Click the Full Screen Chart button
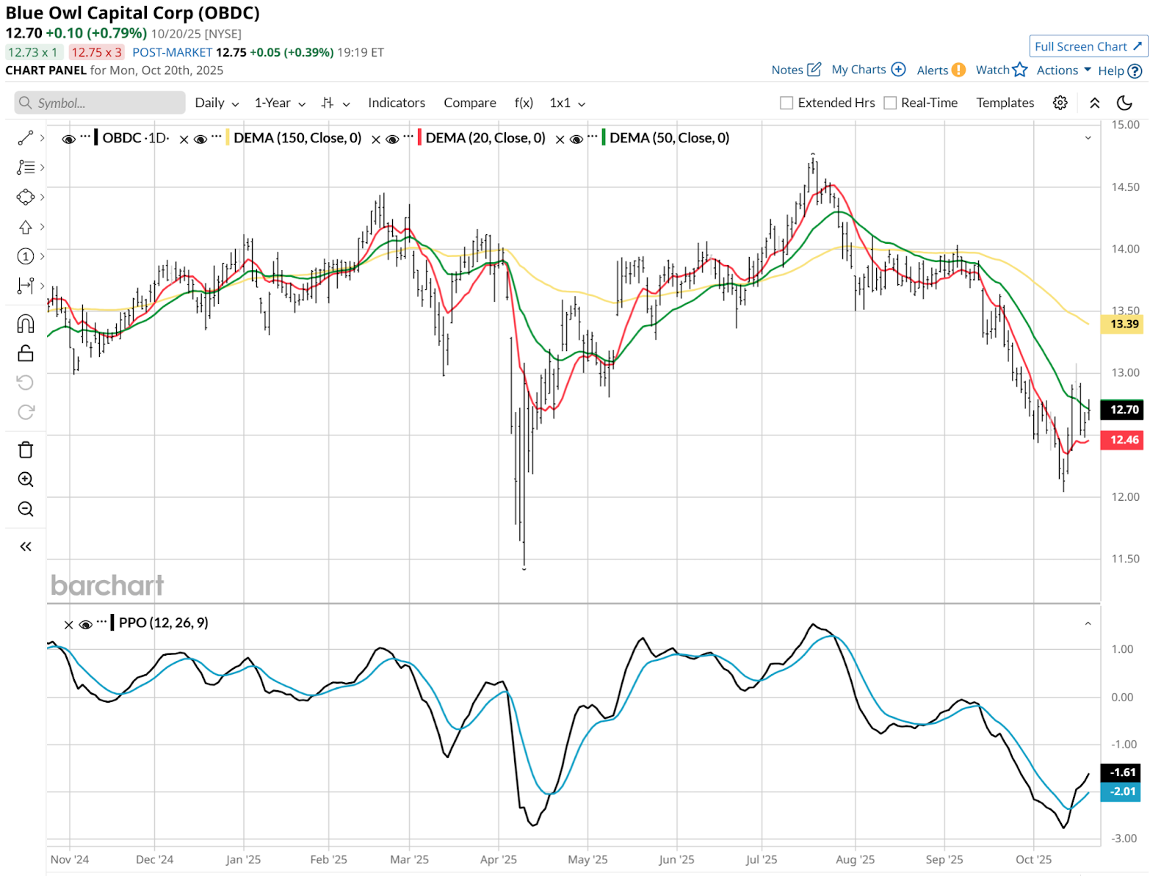This screenshot has width=1175, height=876. (x=1088, y=46)
